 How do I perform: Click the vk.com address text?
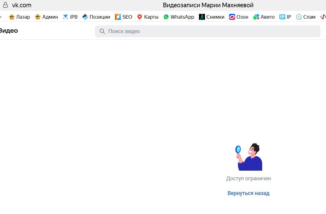click(22, 5)
